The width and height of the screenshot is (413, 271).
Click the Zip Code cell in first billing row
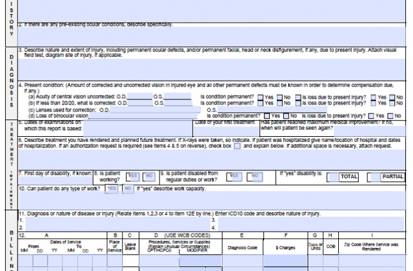(372, 261)
